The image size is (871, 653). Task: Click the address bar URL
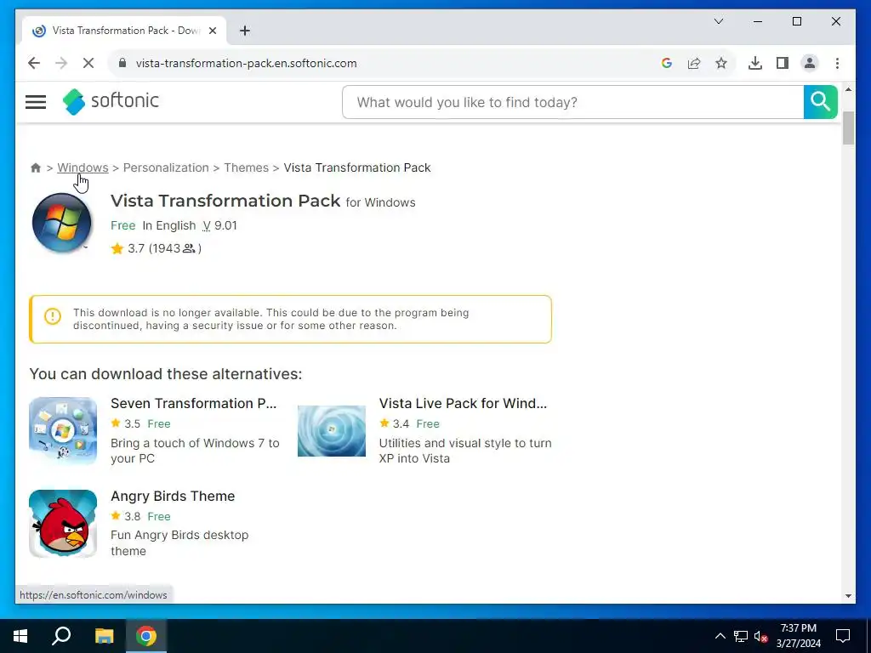(x=246, y=63)
